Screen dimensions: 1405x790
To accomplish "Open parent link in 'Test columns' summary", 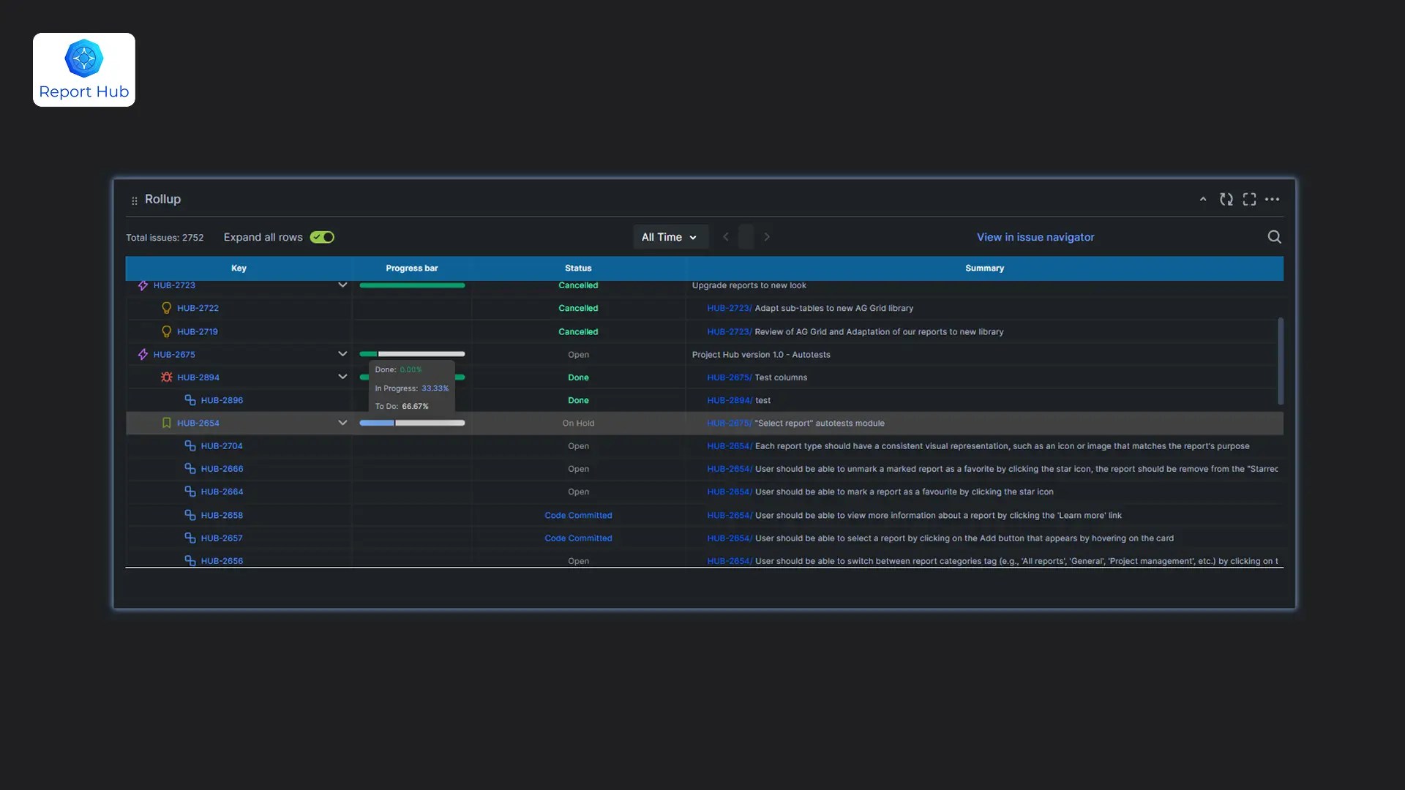I will click(730, 377).
